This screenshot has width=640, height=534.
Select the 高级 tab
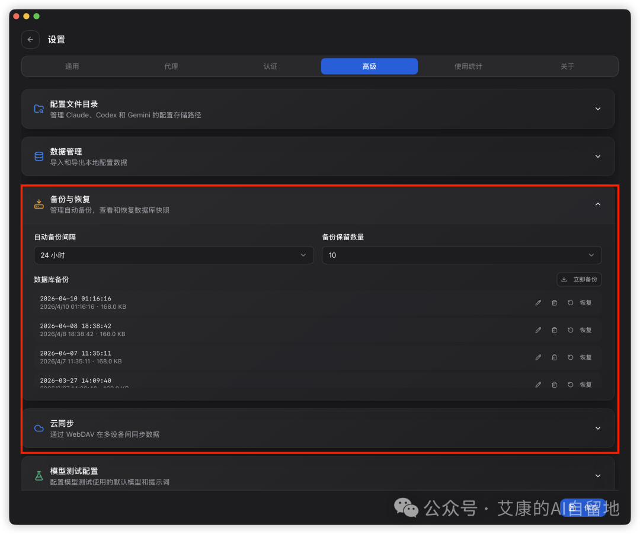click(369, 66)
